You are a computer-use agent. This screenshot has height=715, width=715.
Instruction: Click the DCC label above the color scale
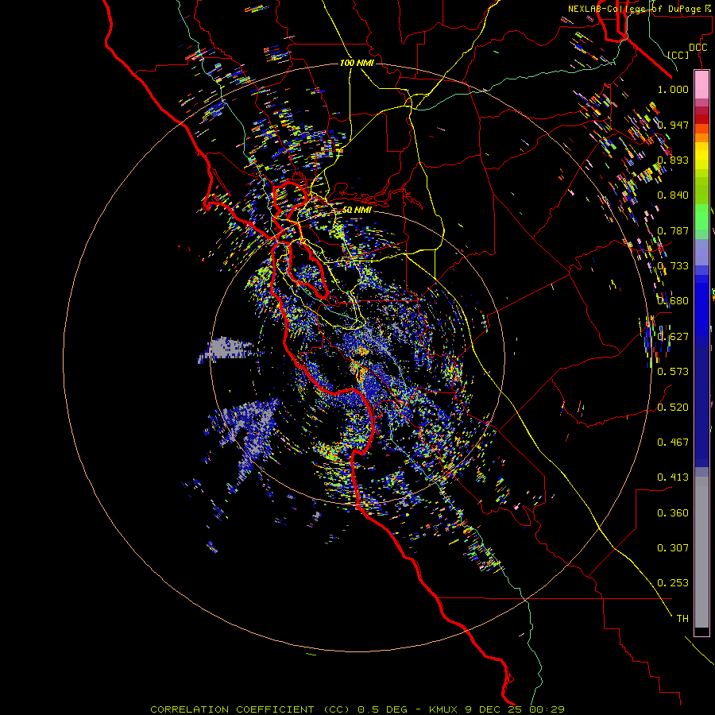coord(698,48)
